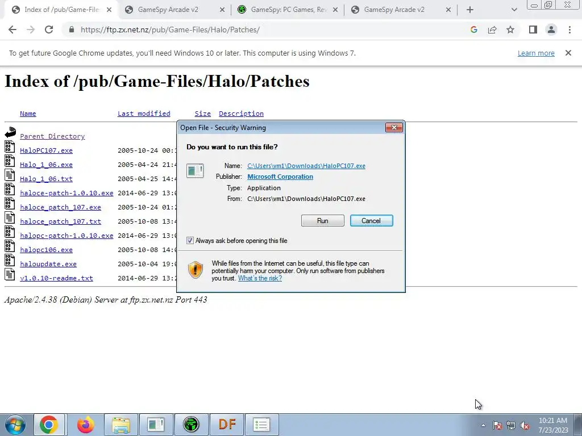This screenshot has width=582, height=436.
Task: Open Chrome three-dot menu
Action: pos(569,30)
